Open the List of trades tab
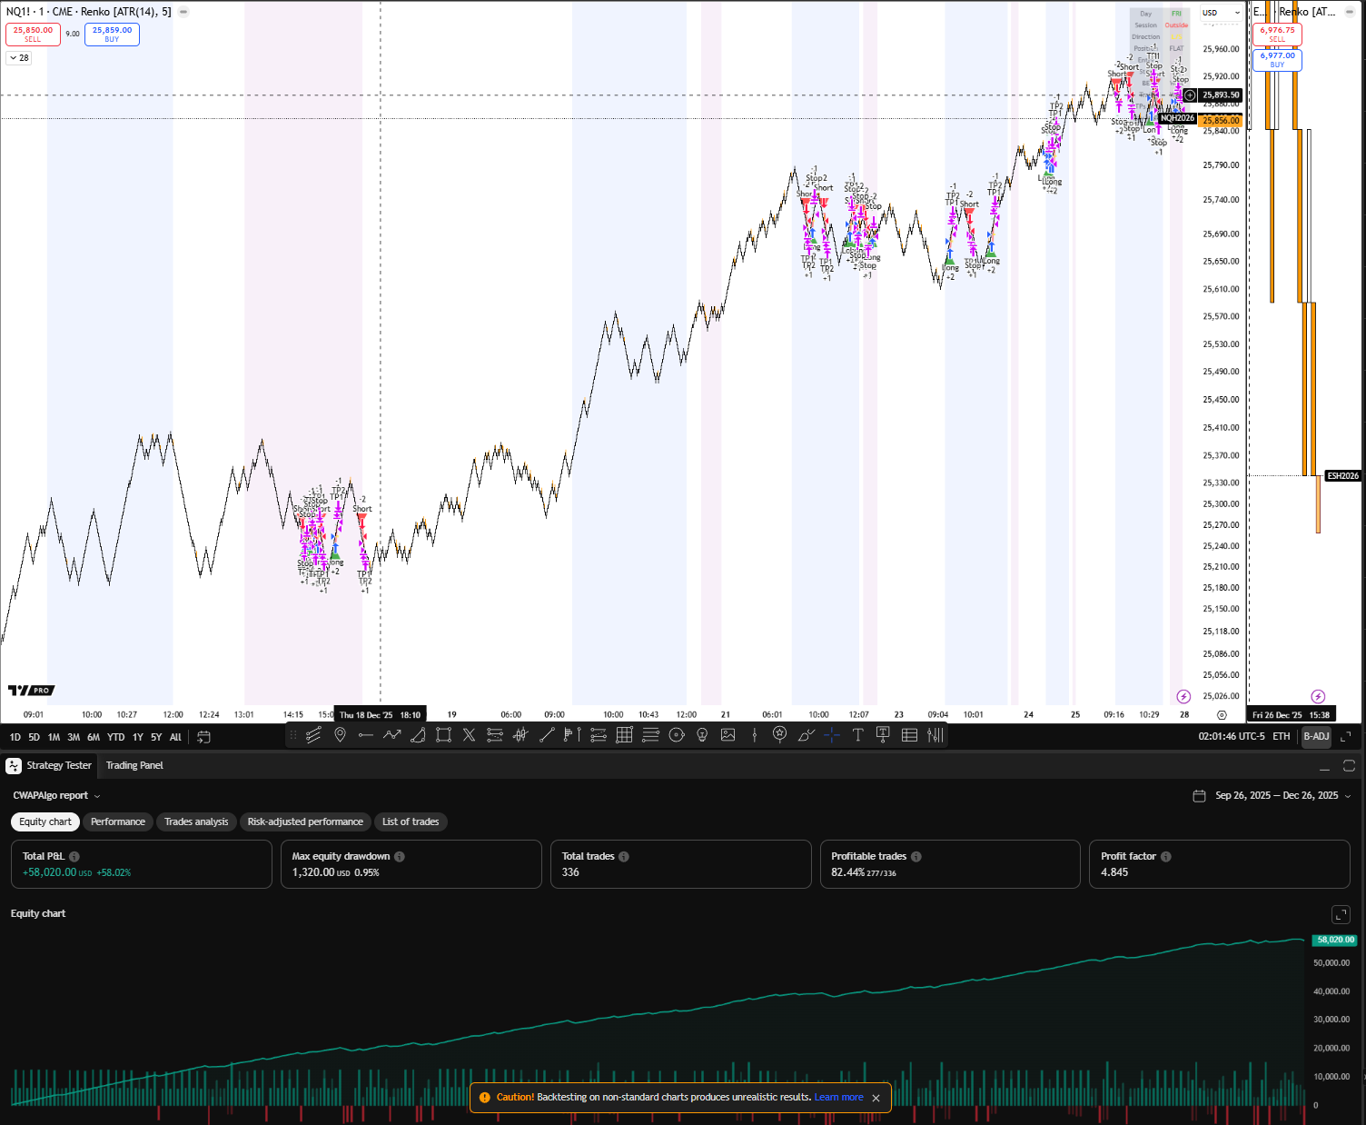This screenshot has width=1366, height=1125. (410, 821)
